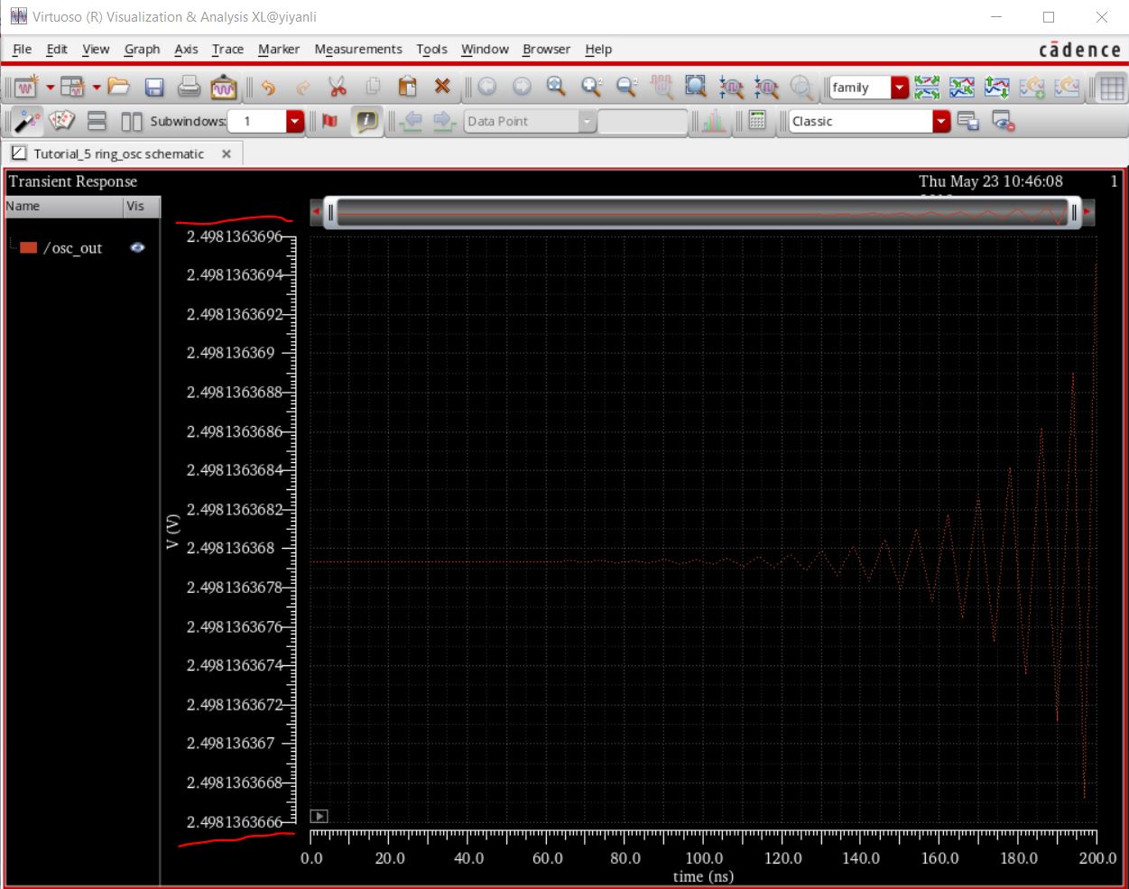Click the Open folder icon
The width and height of the screenshot is (1129, 889).
pyautogui.click(x=118, y=87)
